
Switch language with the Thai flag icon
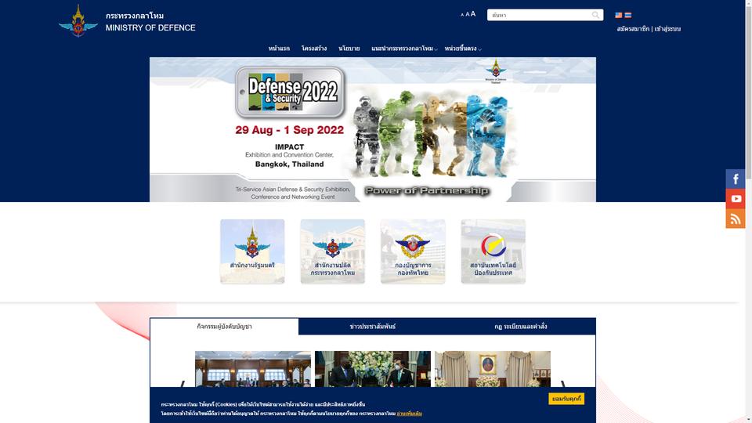tap(627, 16)
